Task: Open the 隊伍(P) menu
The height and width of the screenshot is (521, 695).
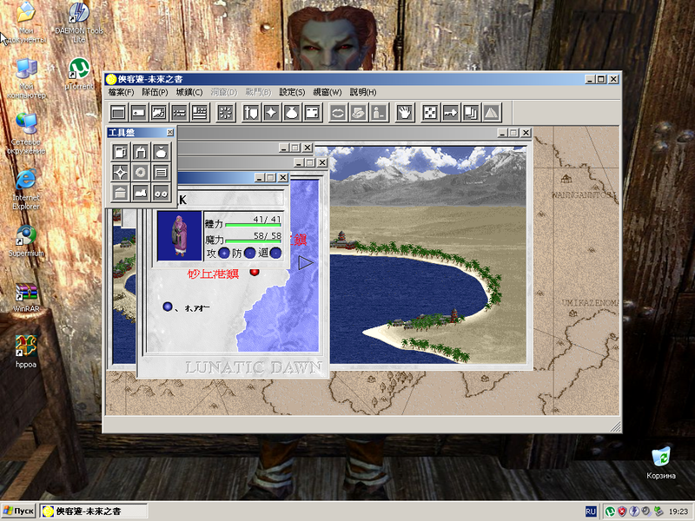Action: tap(155, 92)
